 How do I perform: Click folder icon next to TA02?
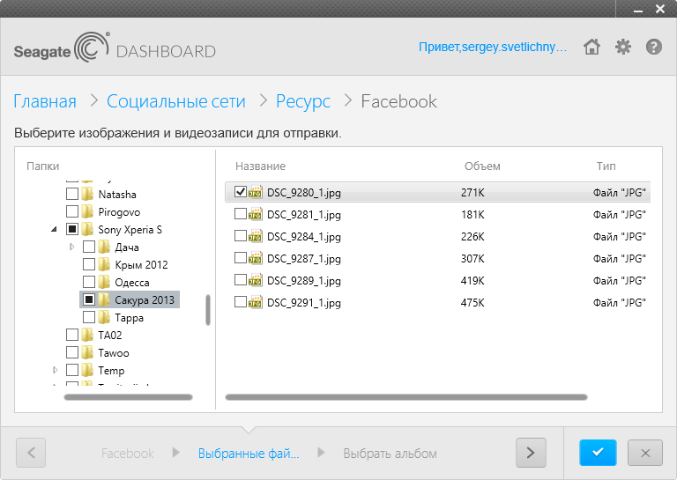[x=87, y=335]
